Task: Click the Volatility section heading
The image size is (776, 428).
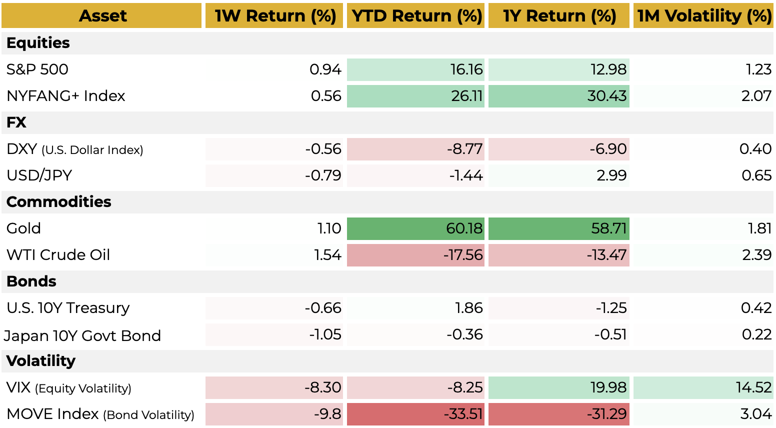Action: point(41,361)
